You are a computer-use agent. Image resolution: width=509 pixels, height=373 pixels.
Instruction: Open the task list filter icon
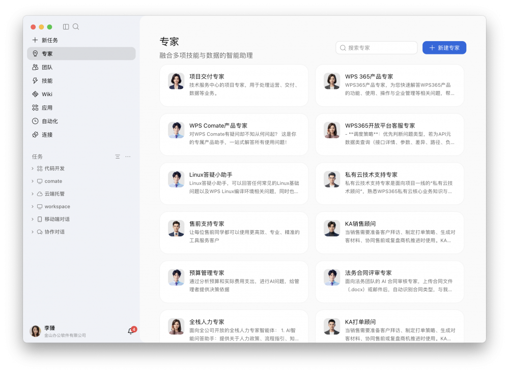(118, 157)
